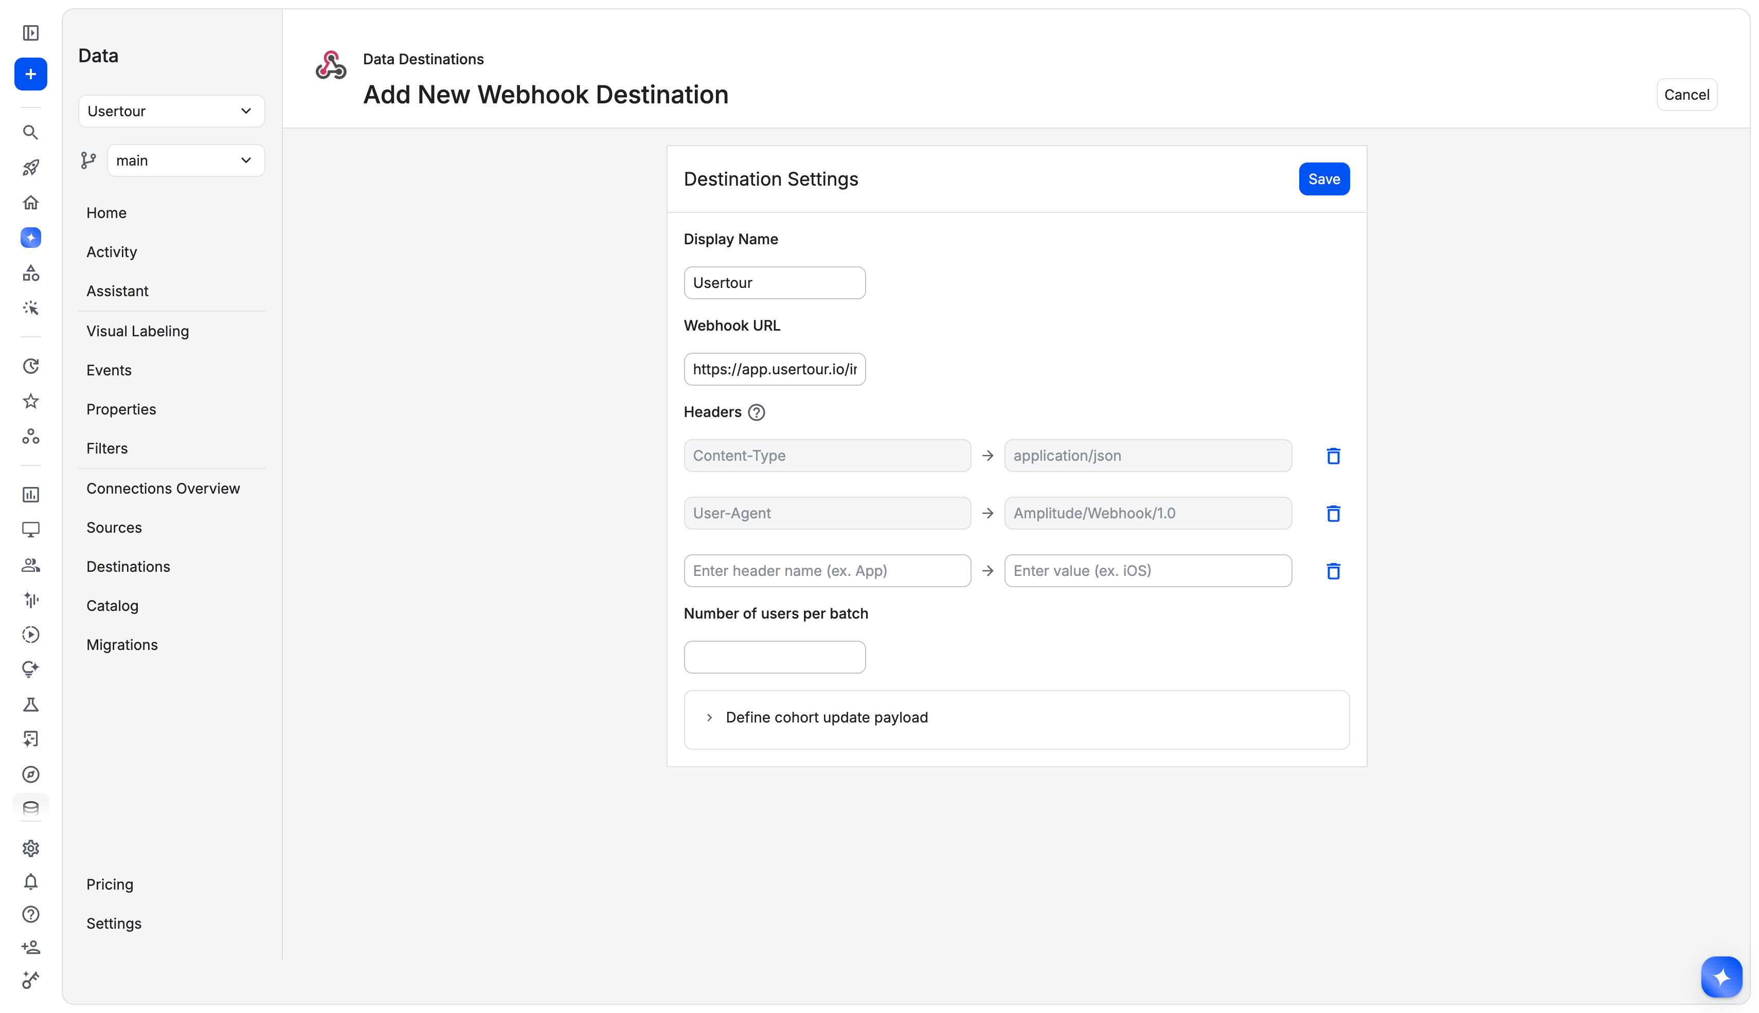Open Sources in Data menu
The image size is (1759, 1013).
pyautogui.click(x=114, y=528)
